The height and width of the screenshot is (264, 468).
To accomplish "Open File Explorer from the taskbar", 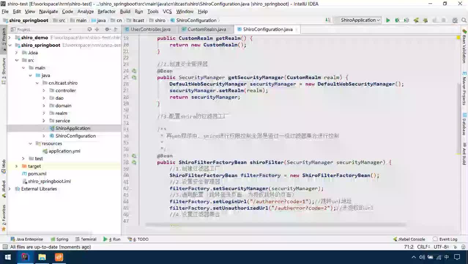I will (x=42, y=257).
